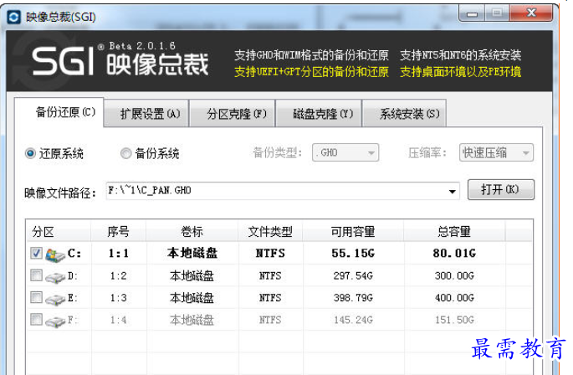Image resolution: width=573 pixels, height=375 pixels.
Task: Click the 1:1 serial number cell
Action: pyautogui.click(x=119, y=253)
